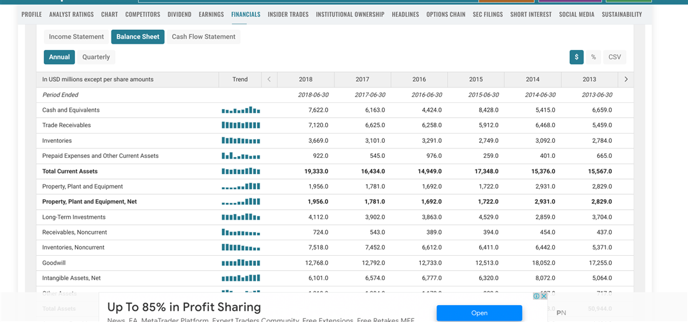Open the Options Chain page
688x322 pixels.
[x=445, y=14]
